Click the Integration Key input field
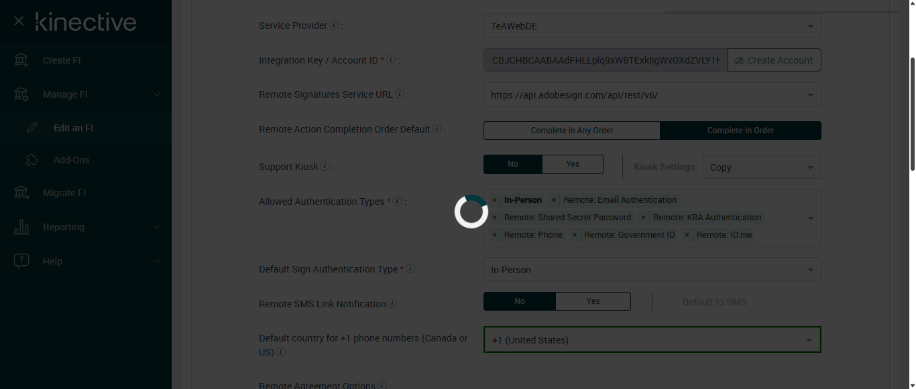The height and width of the screenshot is (389, 916). click(x=605, y=60)
